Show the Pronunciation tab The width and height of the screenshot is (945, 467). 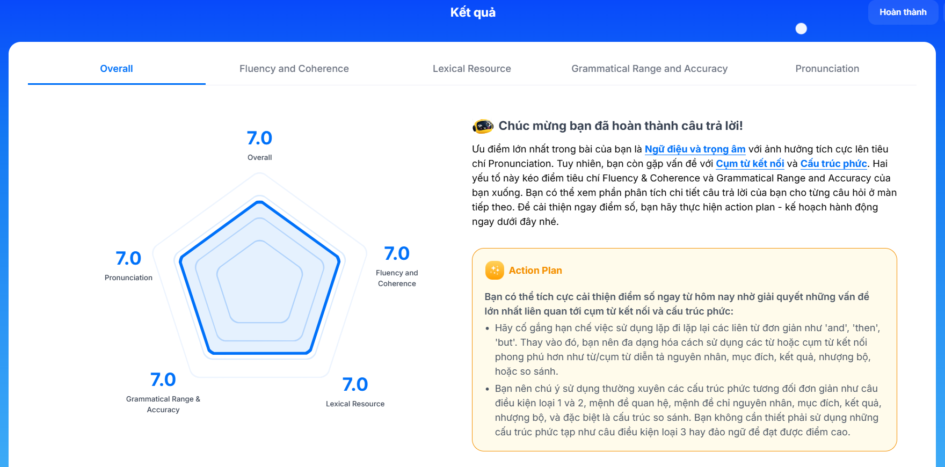click(827, 69)
